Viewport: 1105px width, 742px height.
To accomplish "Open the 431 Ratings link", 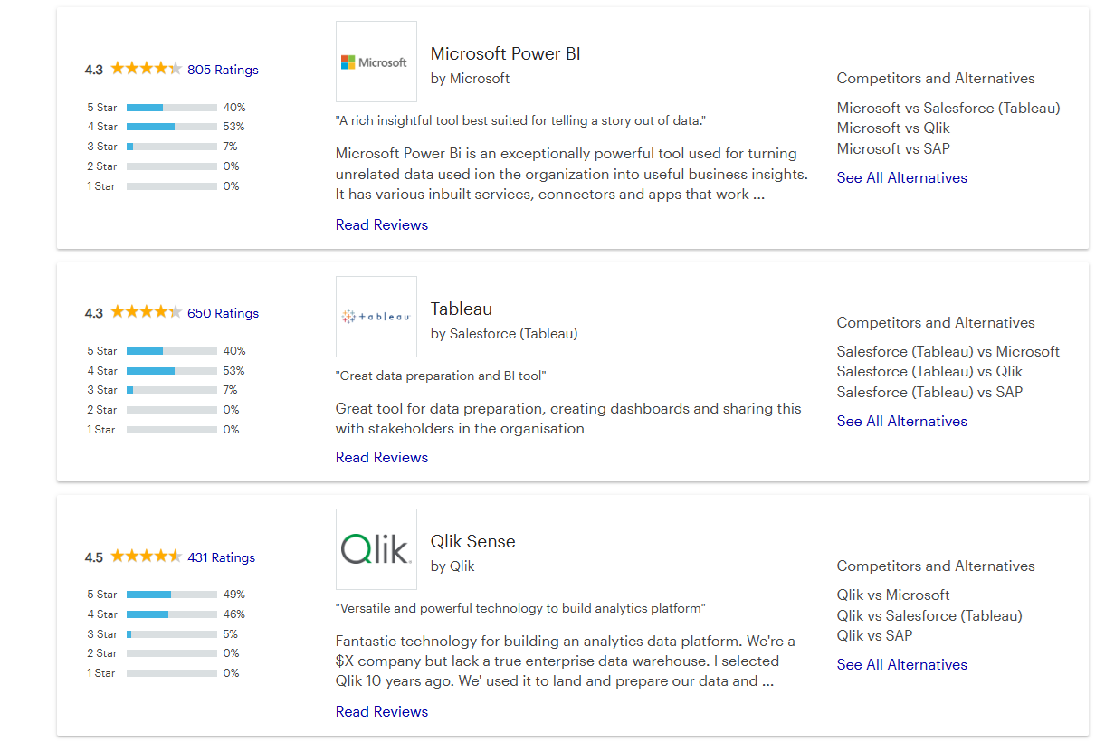I will [221, 557].
